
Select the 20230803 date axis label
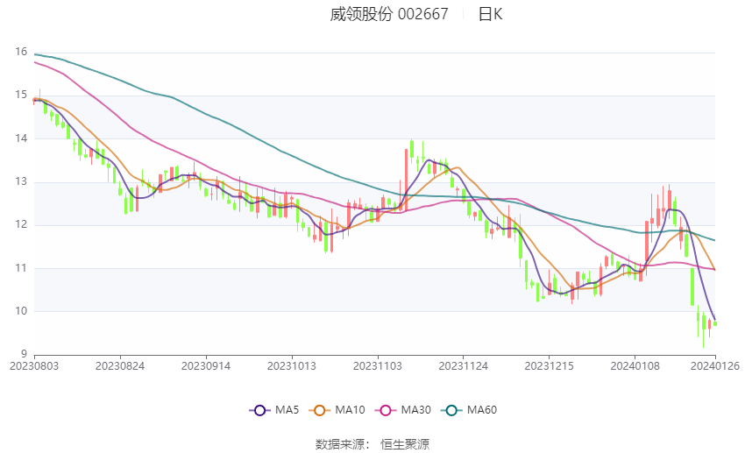tap(34, 366)
